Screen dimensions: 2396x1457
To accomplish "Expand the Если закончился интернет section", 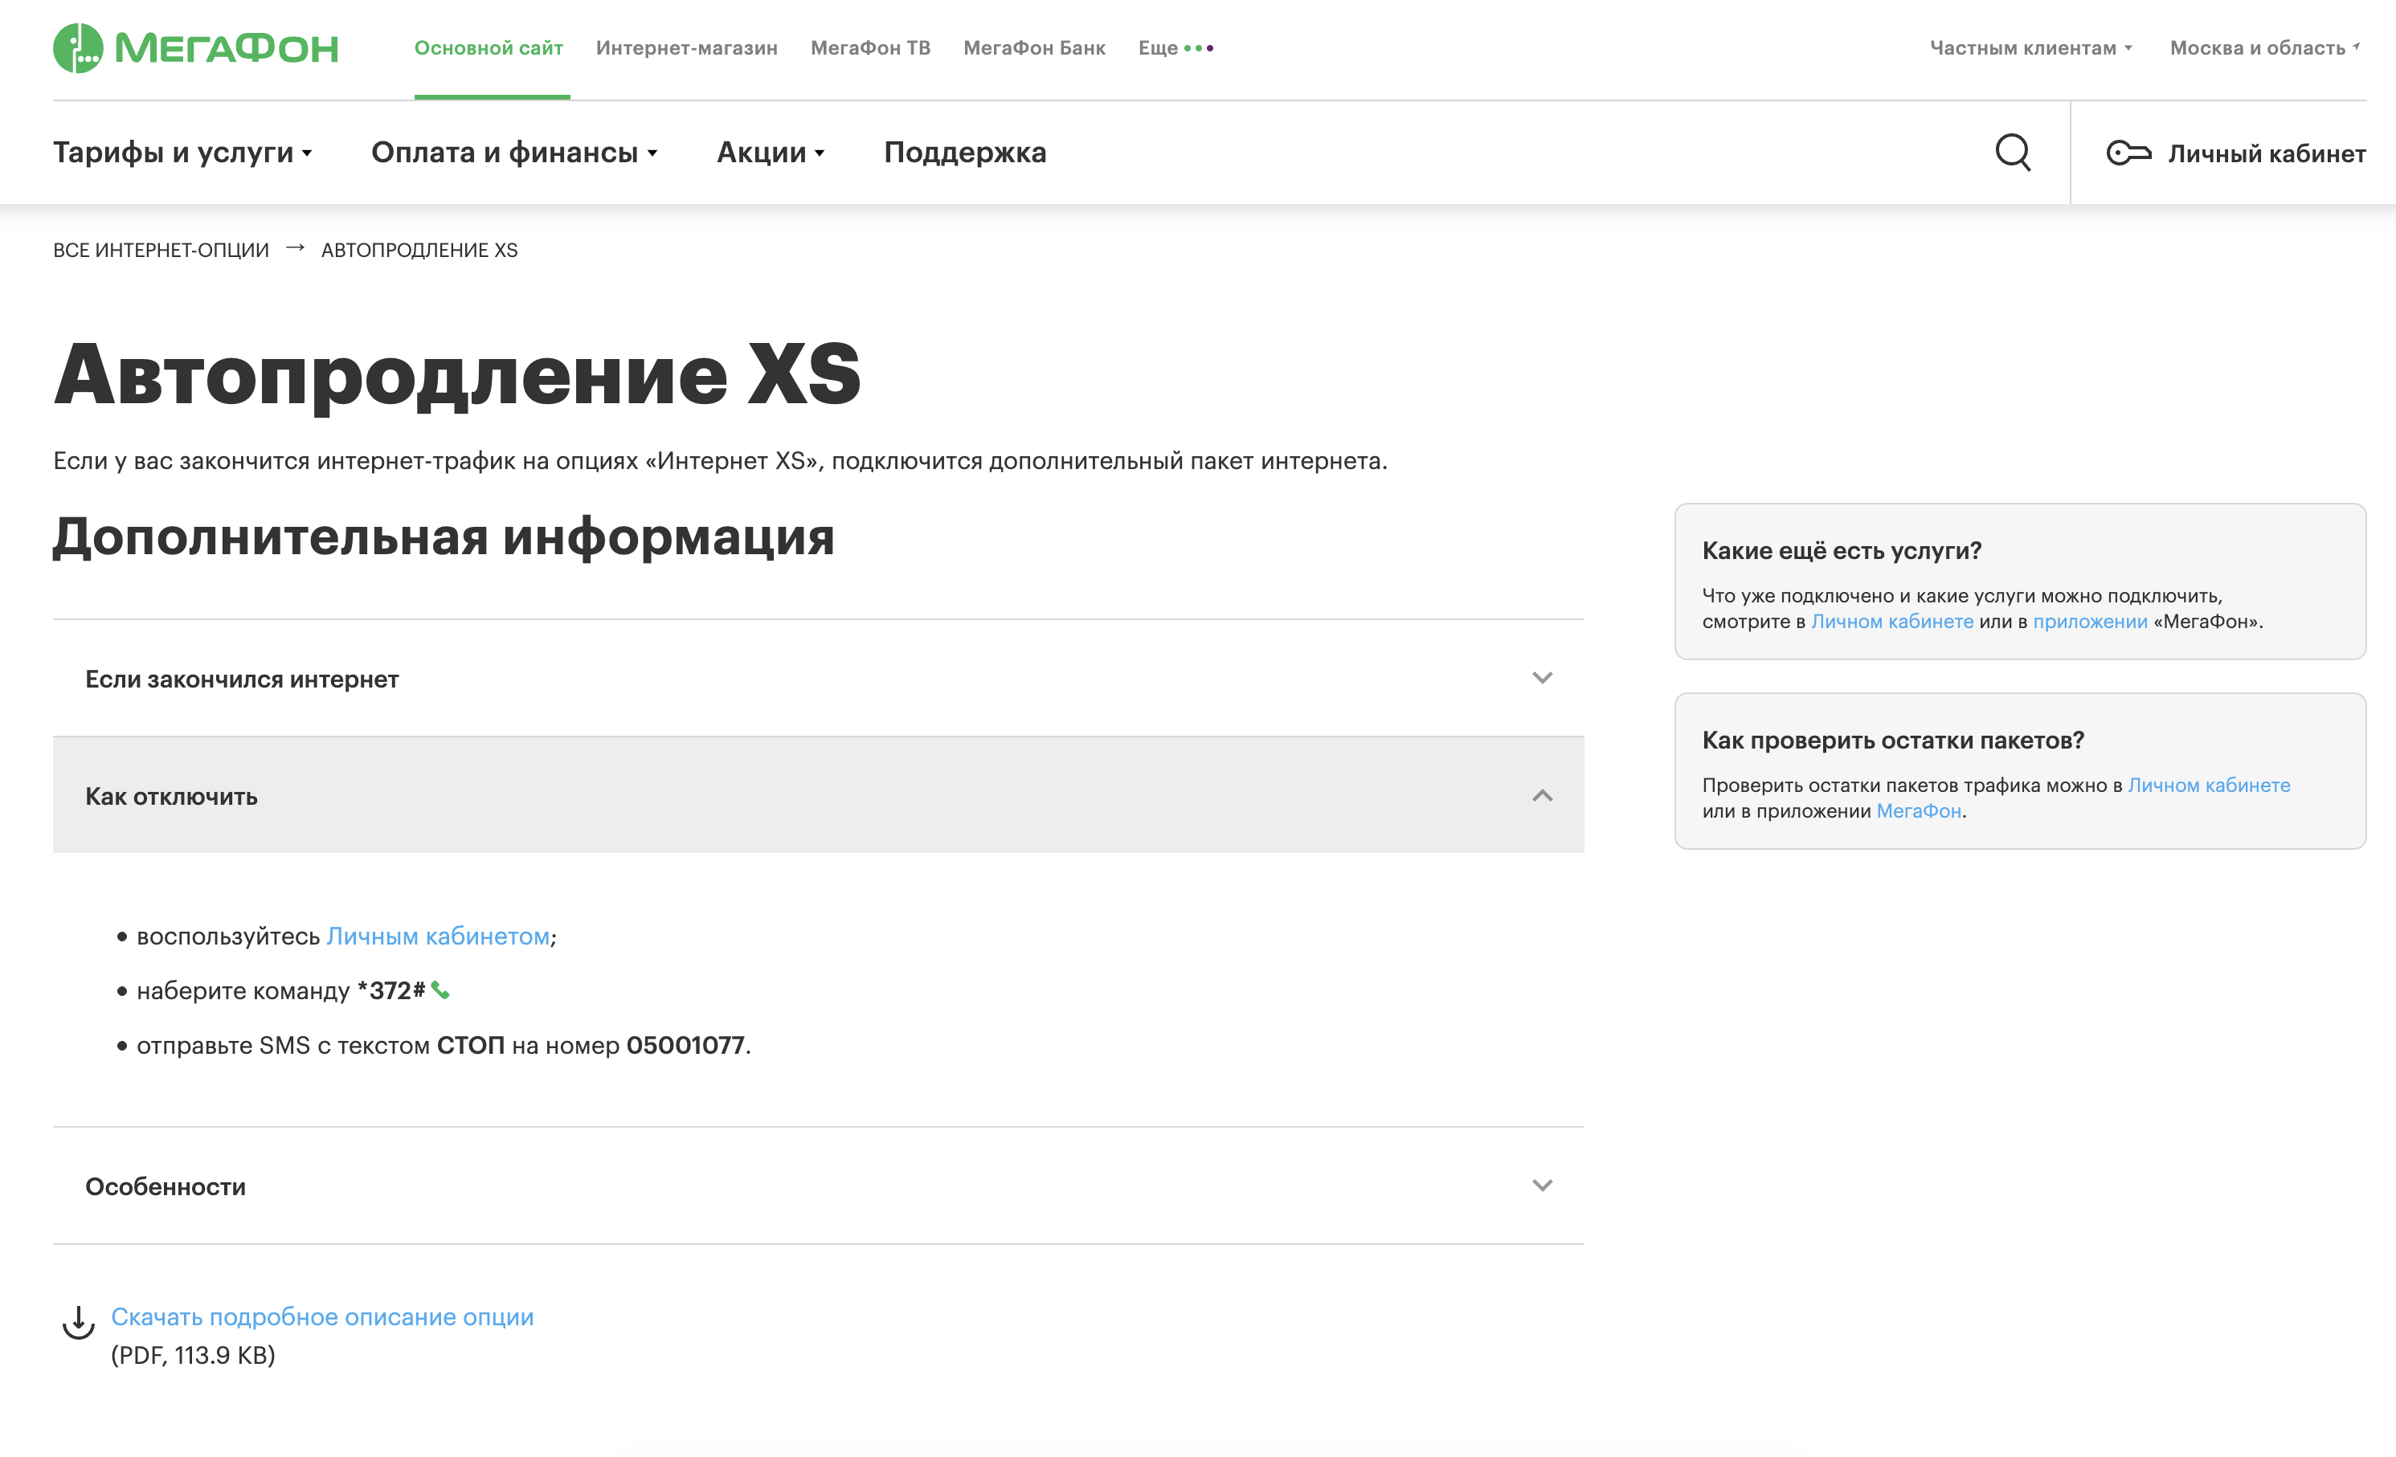I will pyautogui.click(x=818, y=679).
